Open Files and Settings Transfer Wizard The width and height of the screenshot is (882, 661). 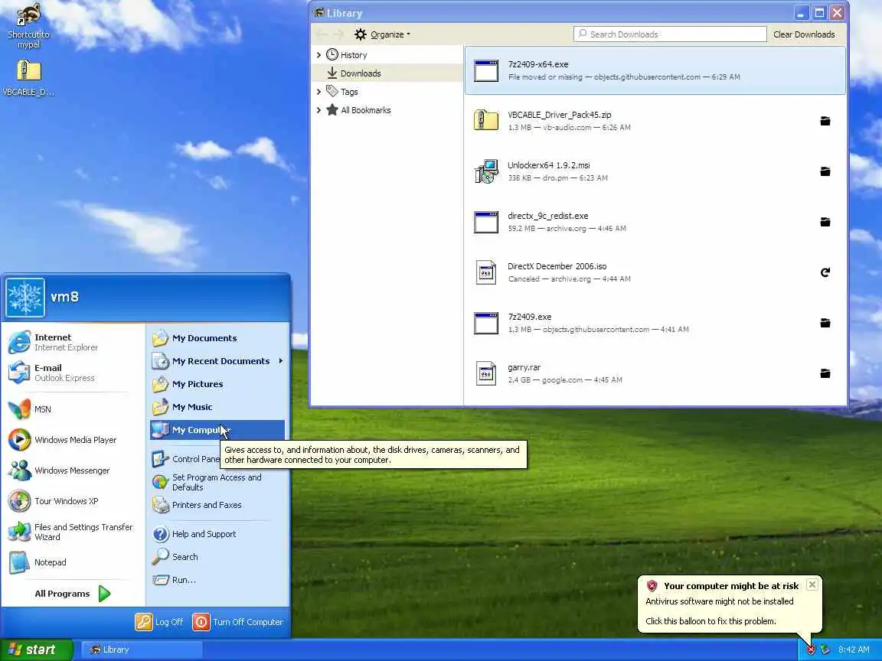pos(73,532)
